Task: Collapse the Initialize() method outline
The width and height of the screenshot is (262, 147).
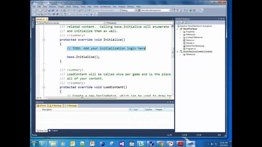Action: click(44, 40)
